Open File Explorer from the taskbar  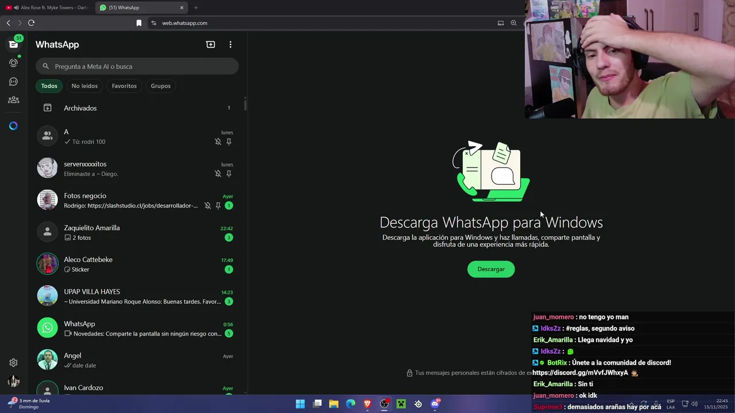pos(334,404)
